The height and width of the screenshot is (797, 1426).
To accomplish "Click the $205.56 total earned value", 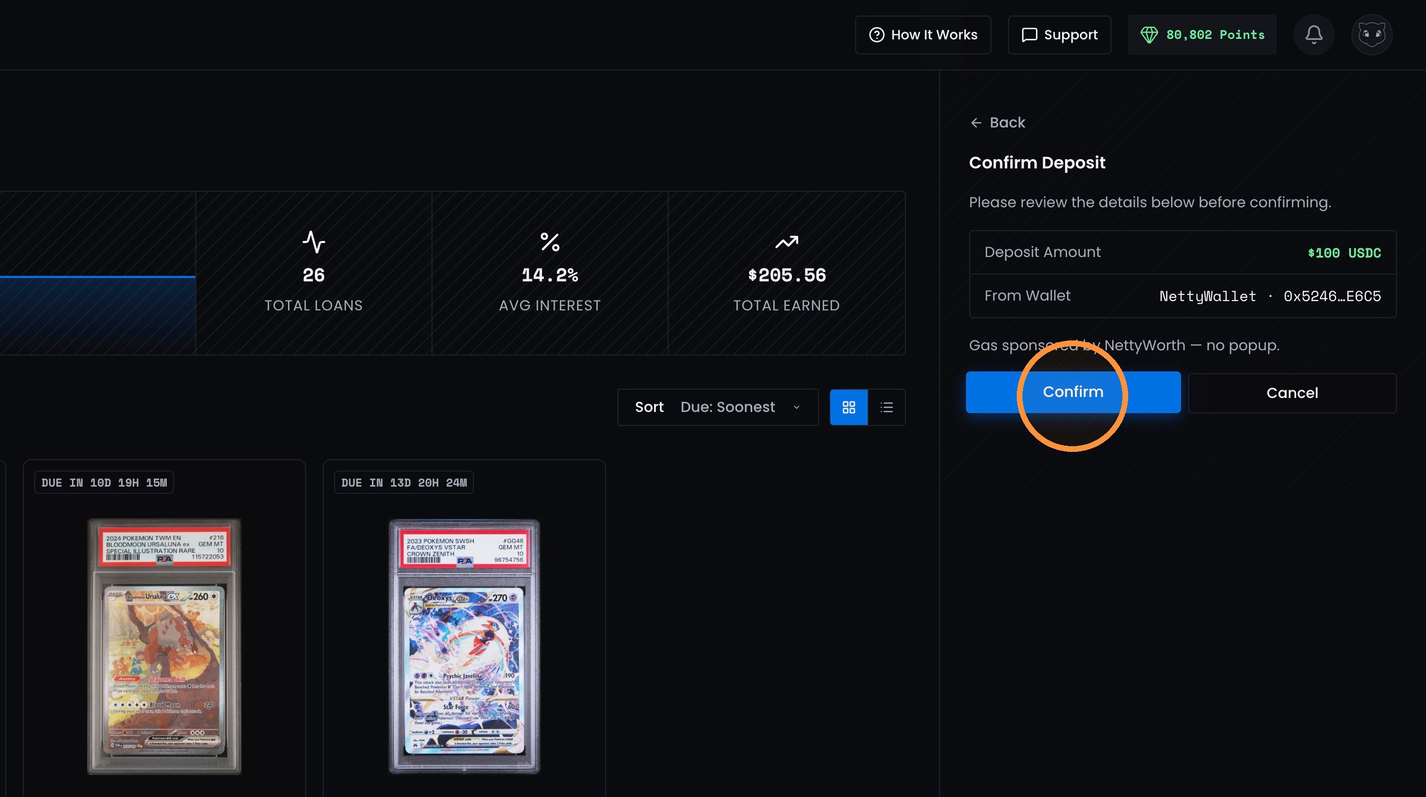I will point(787,275).
